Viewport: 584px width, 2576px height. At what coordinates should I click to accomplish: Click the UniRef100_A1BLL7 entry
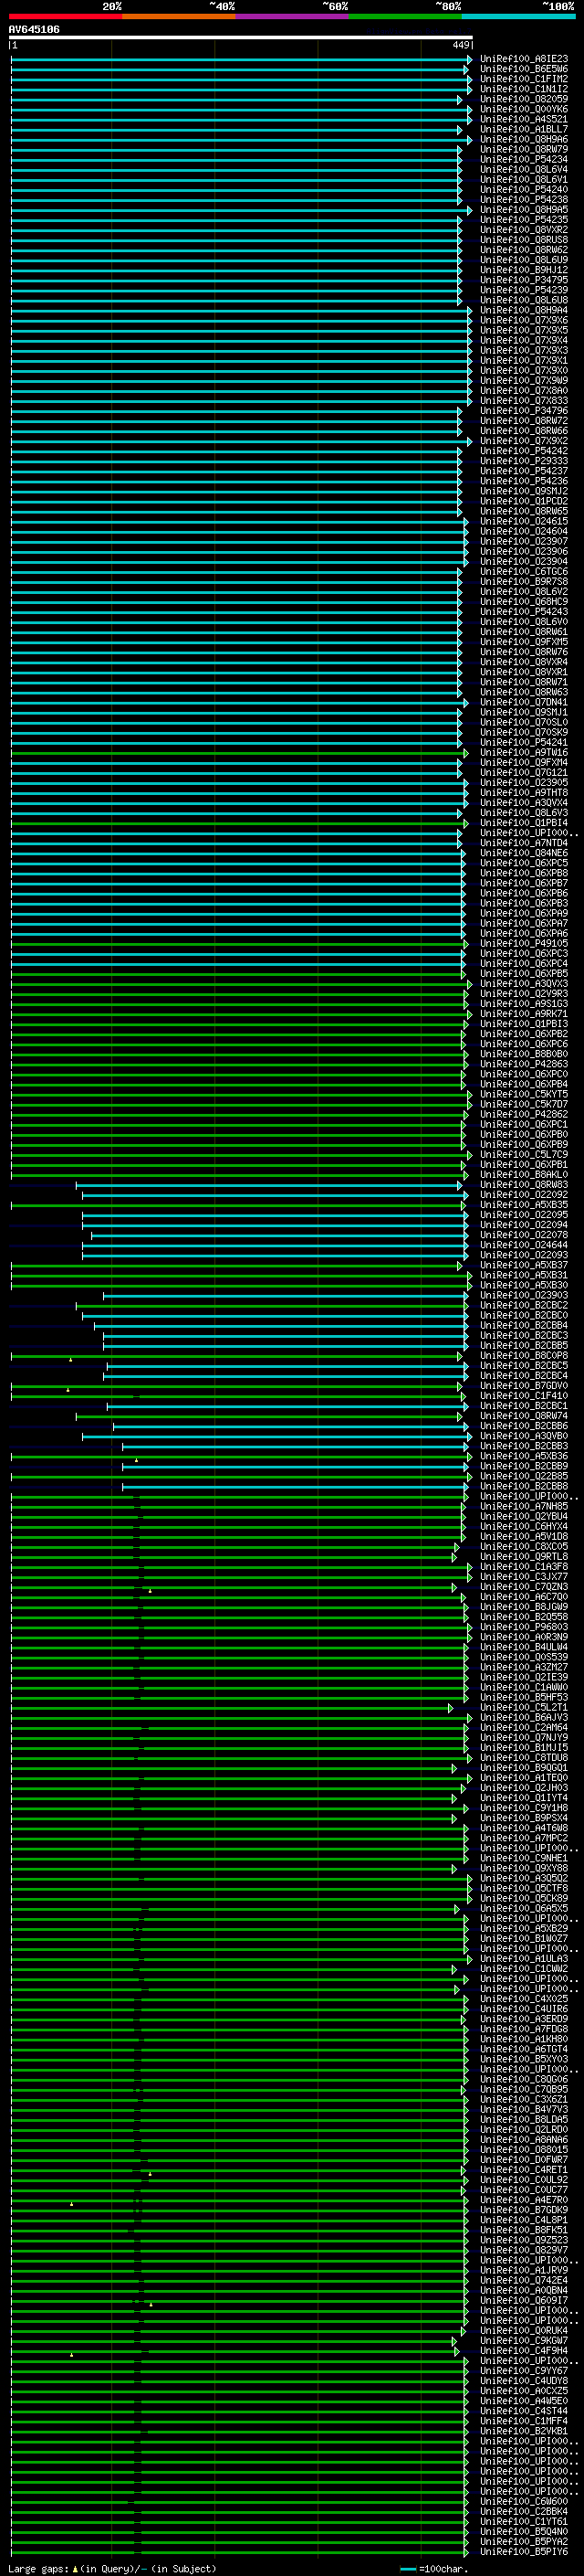click(x=524, y=129)
